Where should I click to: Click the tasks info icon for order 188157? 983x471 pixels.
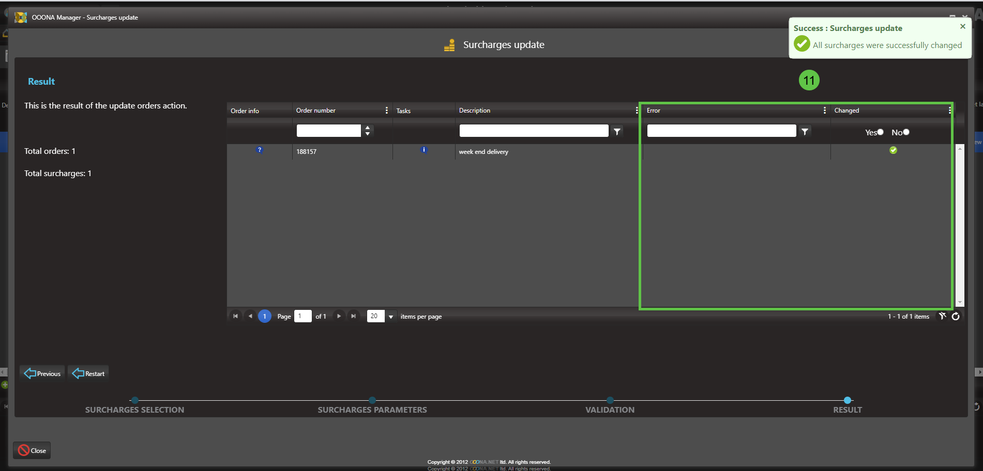coord(424,150)
